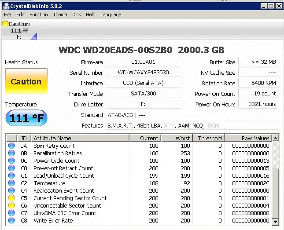Select the Spin Retry Count attribute row

coord(139,146)
